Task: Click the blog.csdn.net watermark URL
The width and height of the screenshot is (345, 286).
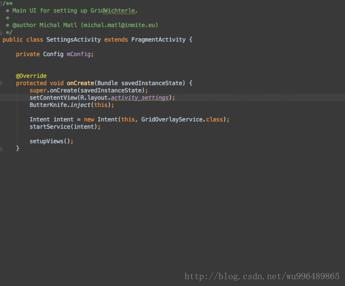Action: point(262,276)
